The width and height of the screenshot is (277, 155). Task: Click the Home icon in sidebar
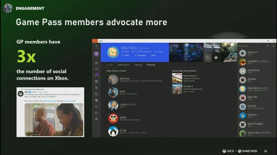click(96, 63)
